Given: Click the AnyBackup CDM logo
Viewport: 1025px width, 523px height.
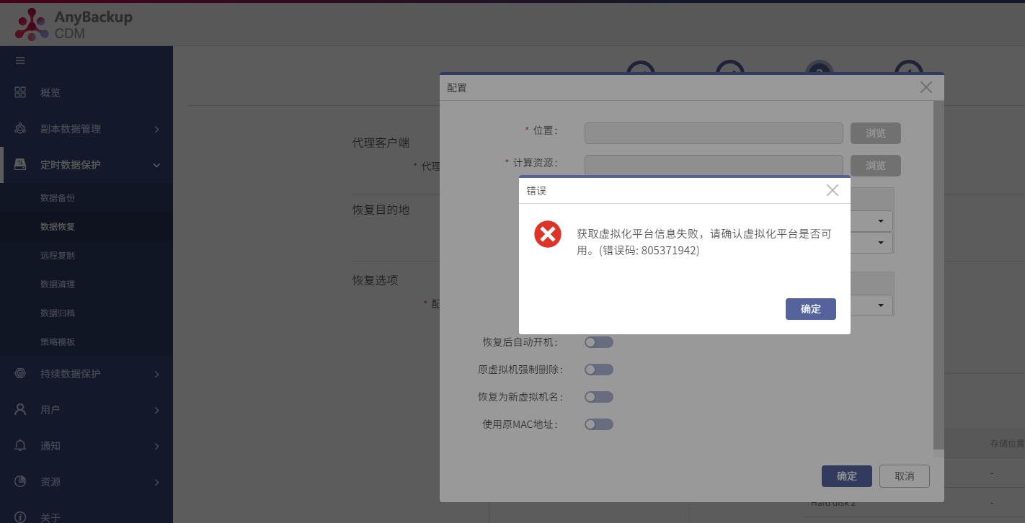Looking at the screenshot, I should click(74, 24).
